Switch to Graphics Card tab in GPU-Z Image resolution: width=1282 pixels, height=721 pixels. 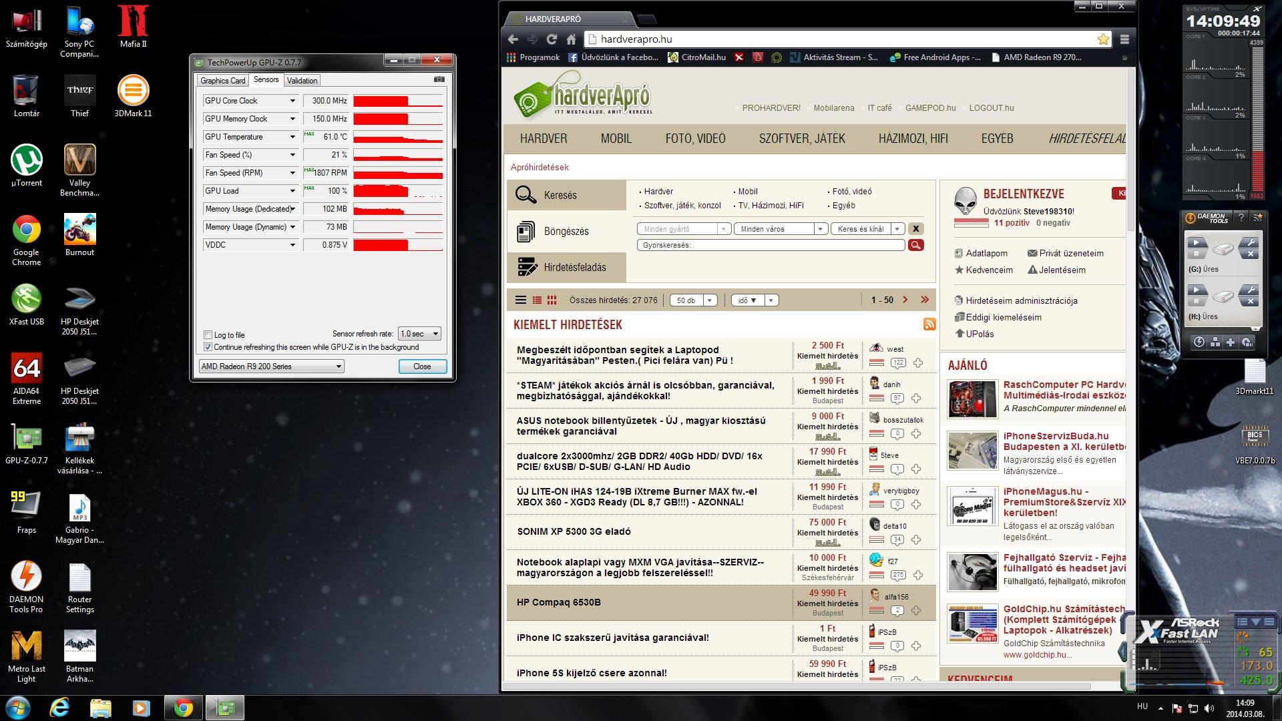223,81
